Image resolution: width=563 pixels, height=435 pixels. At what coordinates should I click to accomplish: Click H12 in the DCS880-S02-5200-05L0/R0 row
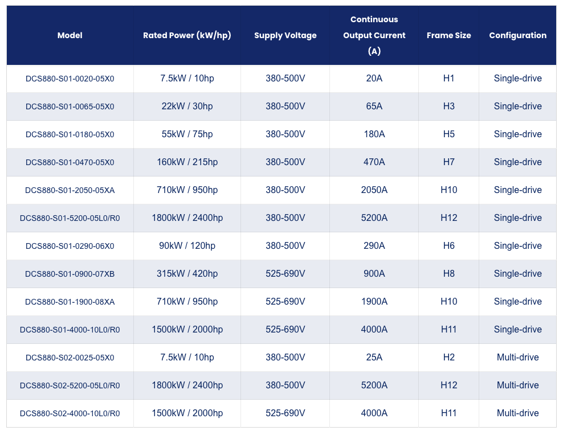coord(449,385)
